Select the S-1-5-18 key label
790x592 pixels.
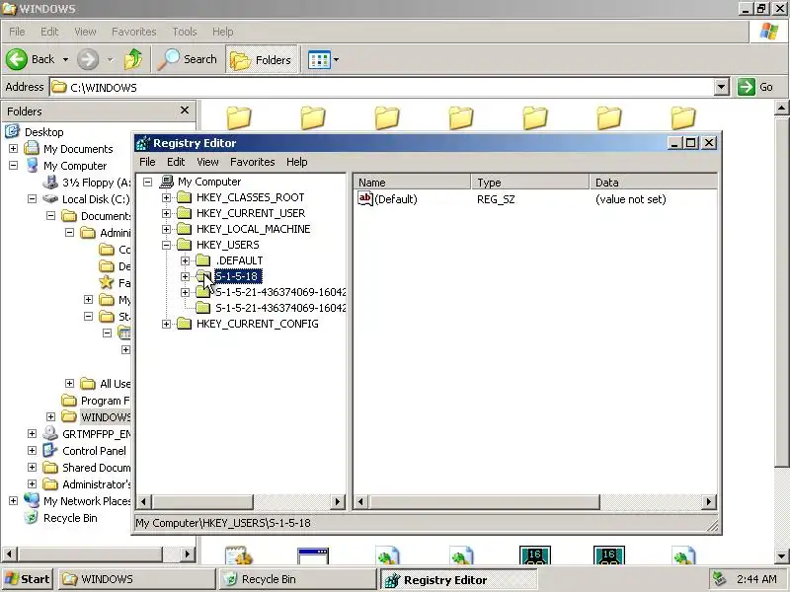[x=238, y=276]
